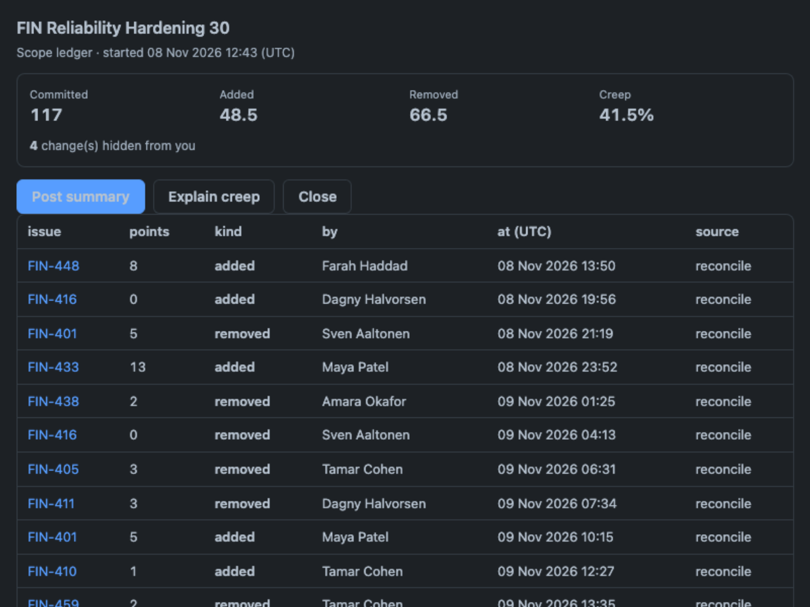Open issue link FIN-438
Viewport: 810px width, 607px height.
click(x=53, y=401)
